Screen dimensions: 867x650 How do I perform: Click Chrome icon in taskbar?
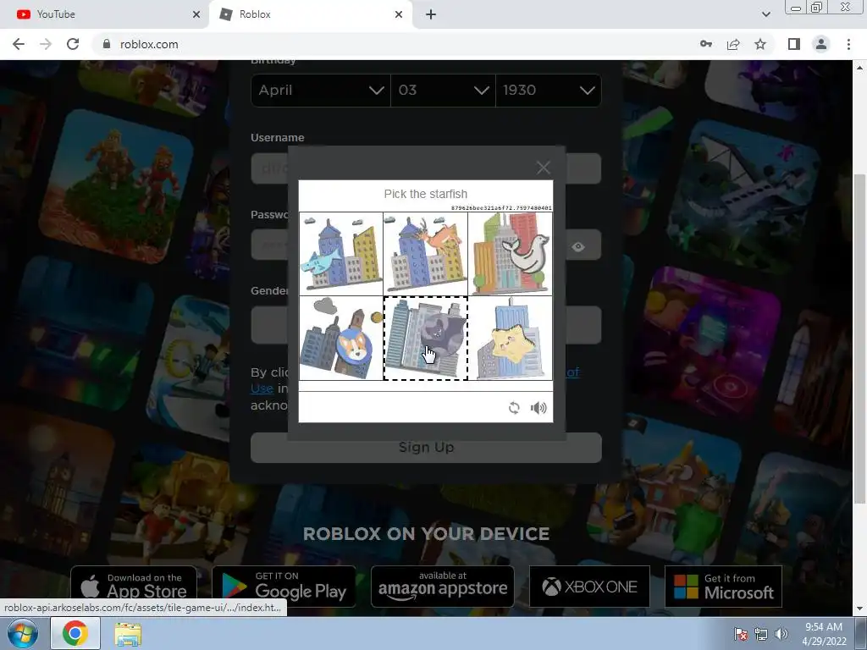[75, 633]
